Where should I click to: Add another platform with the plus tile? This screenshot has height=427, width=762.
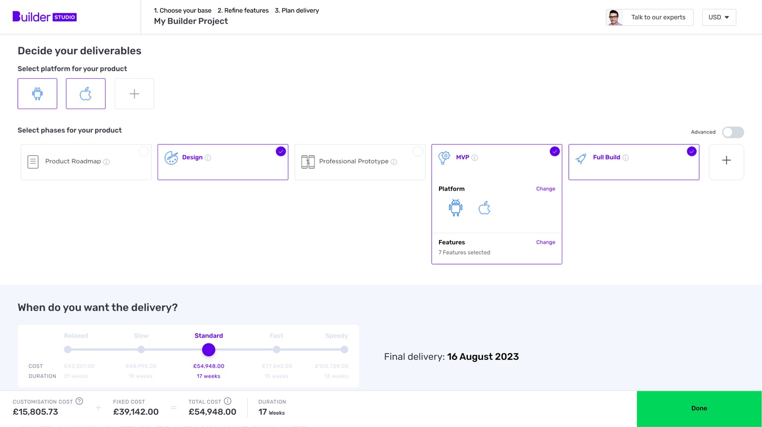pos(134,93)
